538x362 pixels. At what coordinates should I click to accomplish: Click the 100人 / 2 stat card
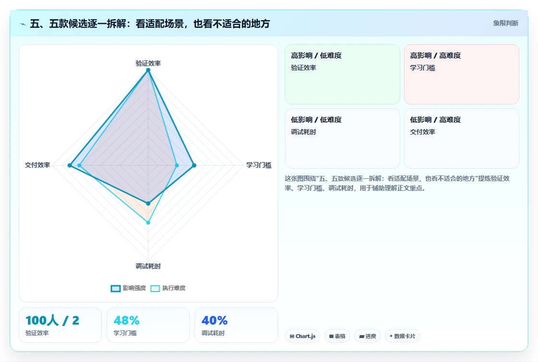point(60,325)
